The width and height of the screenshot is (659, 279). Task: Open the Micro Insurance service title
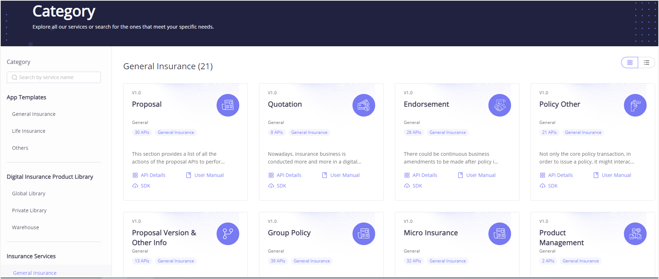(x=431, y=233)
